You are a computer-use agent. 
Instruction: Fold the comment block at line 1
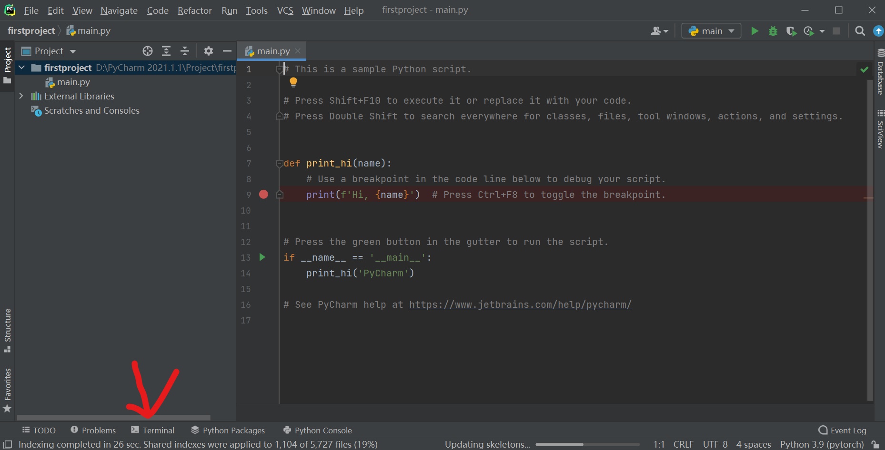[x=280, y=69]
